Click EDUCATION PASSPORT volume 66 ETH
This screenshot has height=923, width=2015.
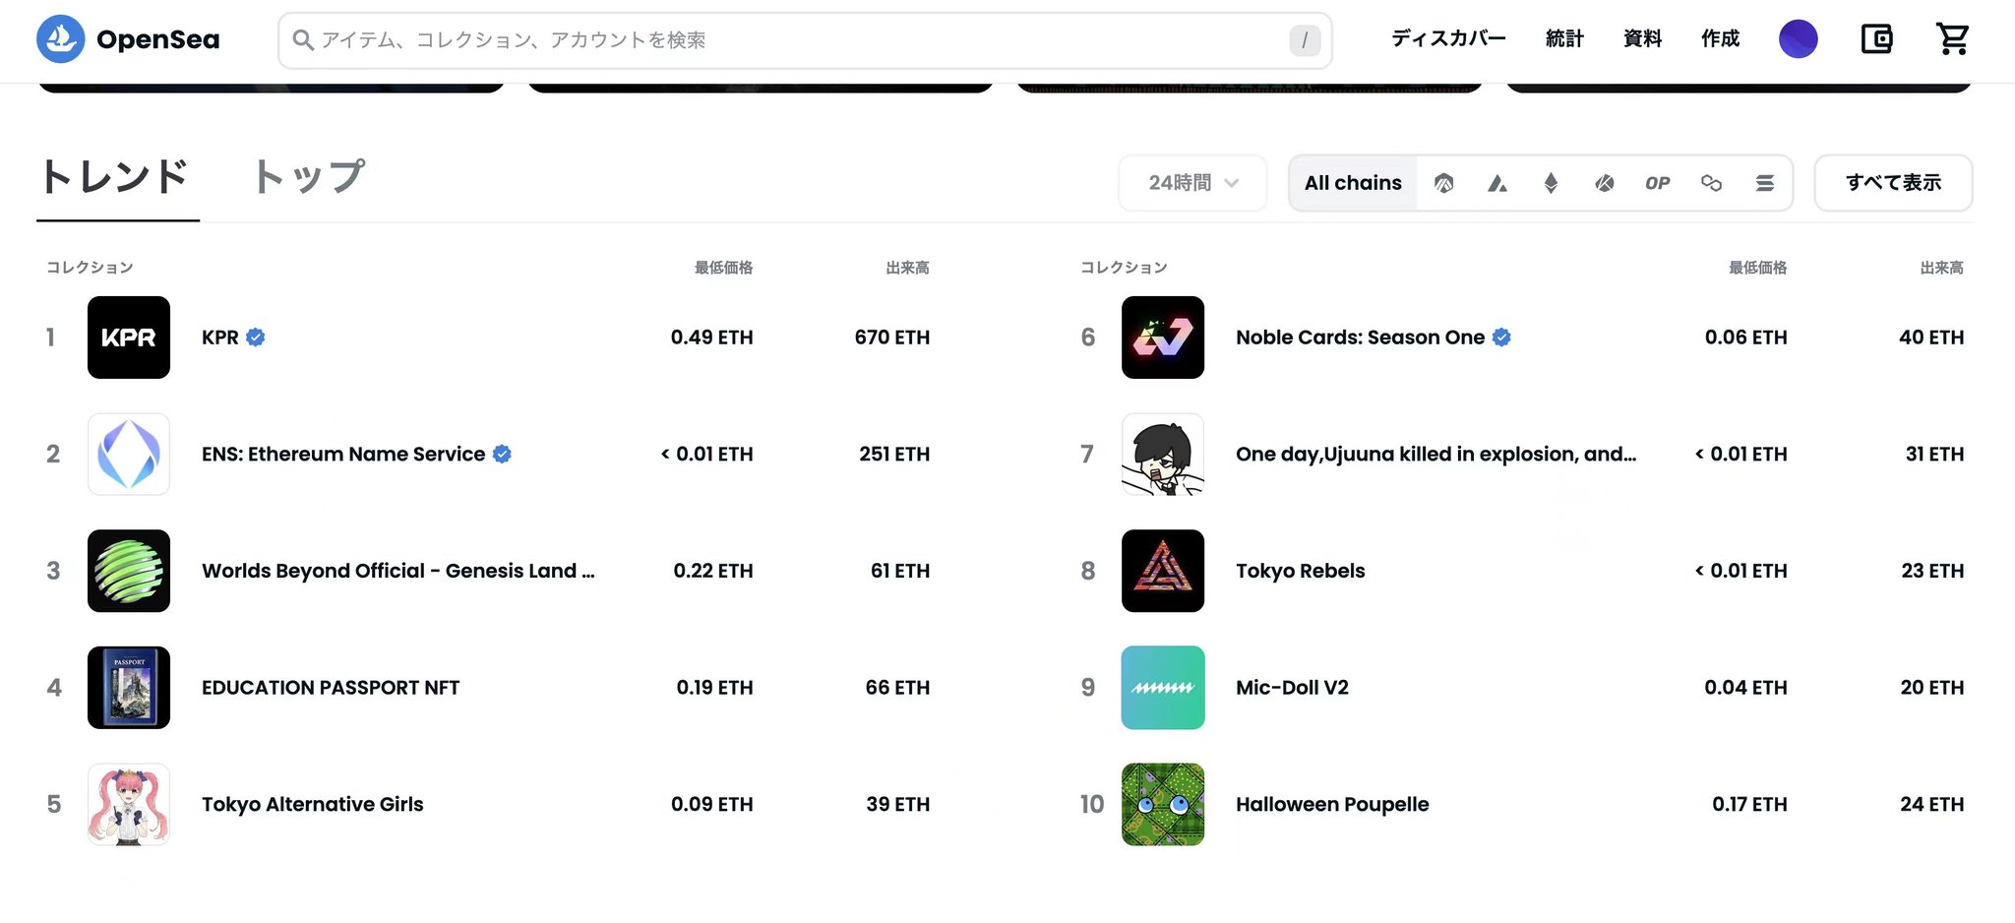(897, 688)
